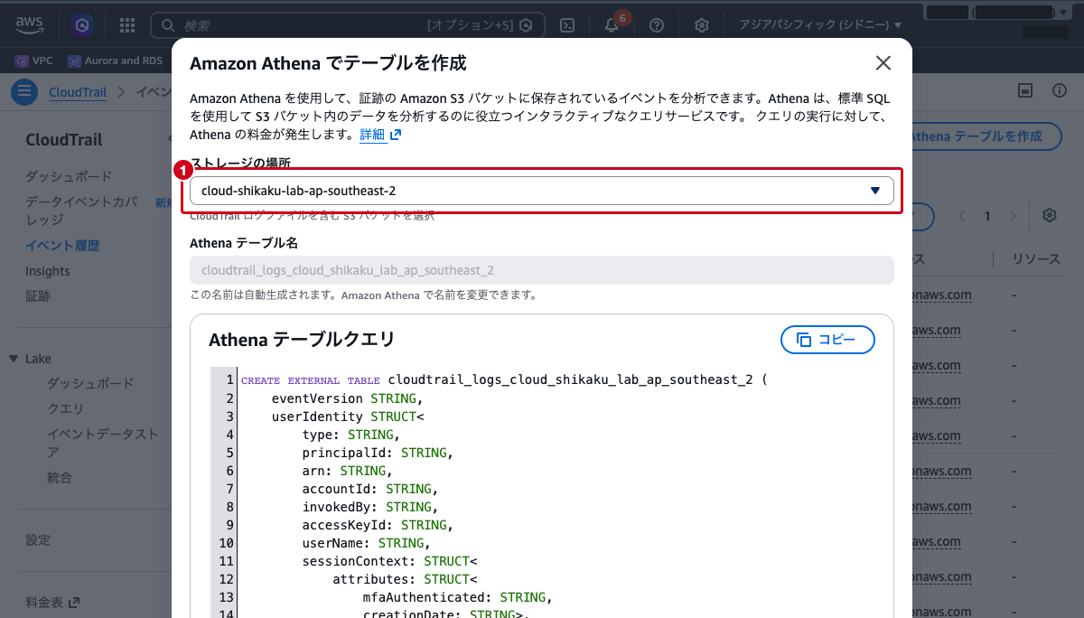
Task: Go to the previous page arrow
Action: pos(962,216)
